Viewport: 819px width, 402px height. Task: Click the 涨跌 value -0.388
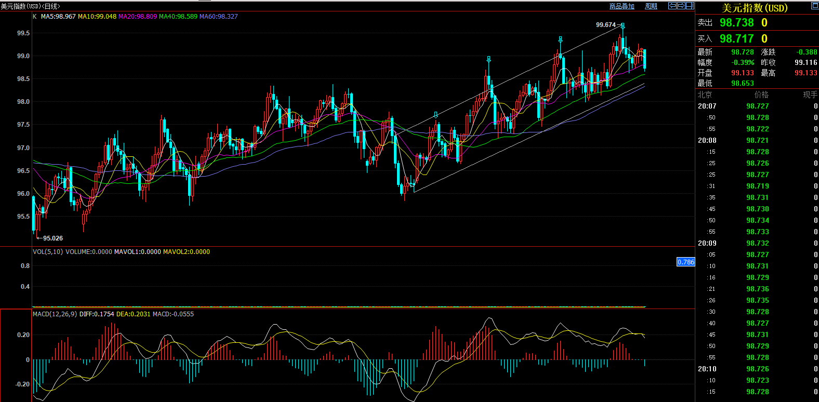pyautogui.click(x=807, y=52)
